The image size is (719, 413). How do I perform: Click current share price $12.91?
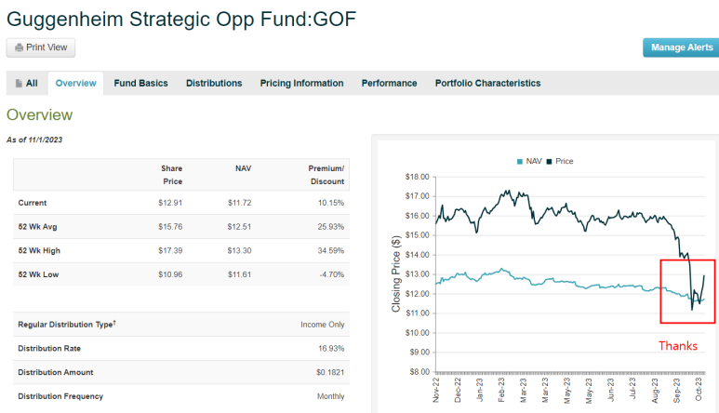[170, 203]
